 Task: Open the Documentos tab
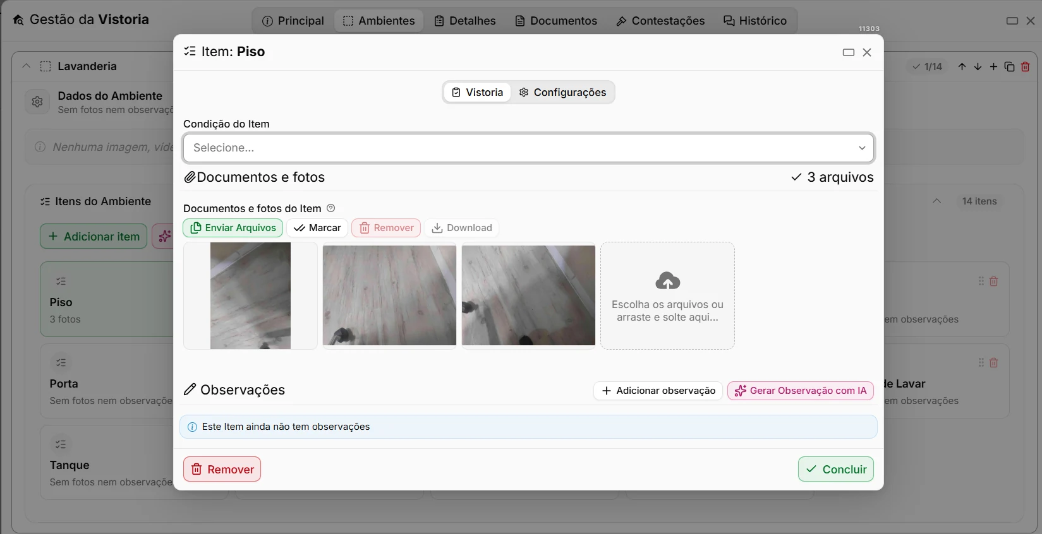coord(556,21)
